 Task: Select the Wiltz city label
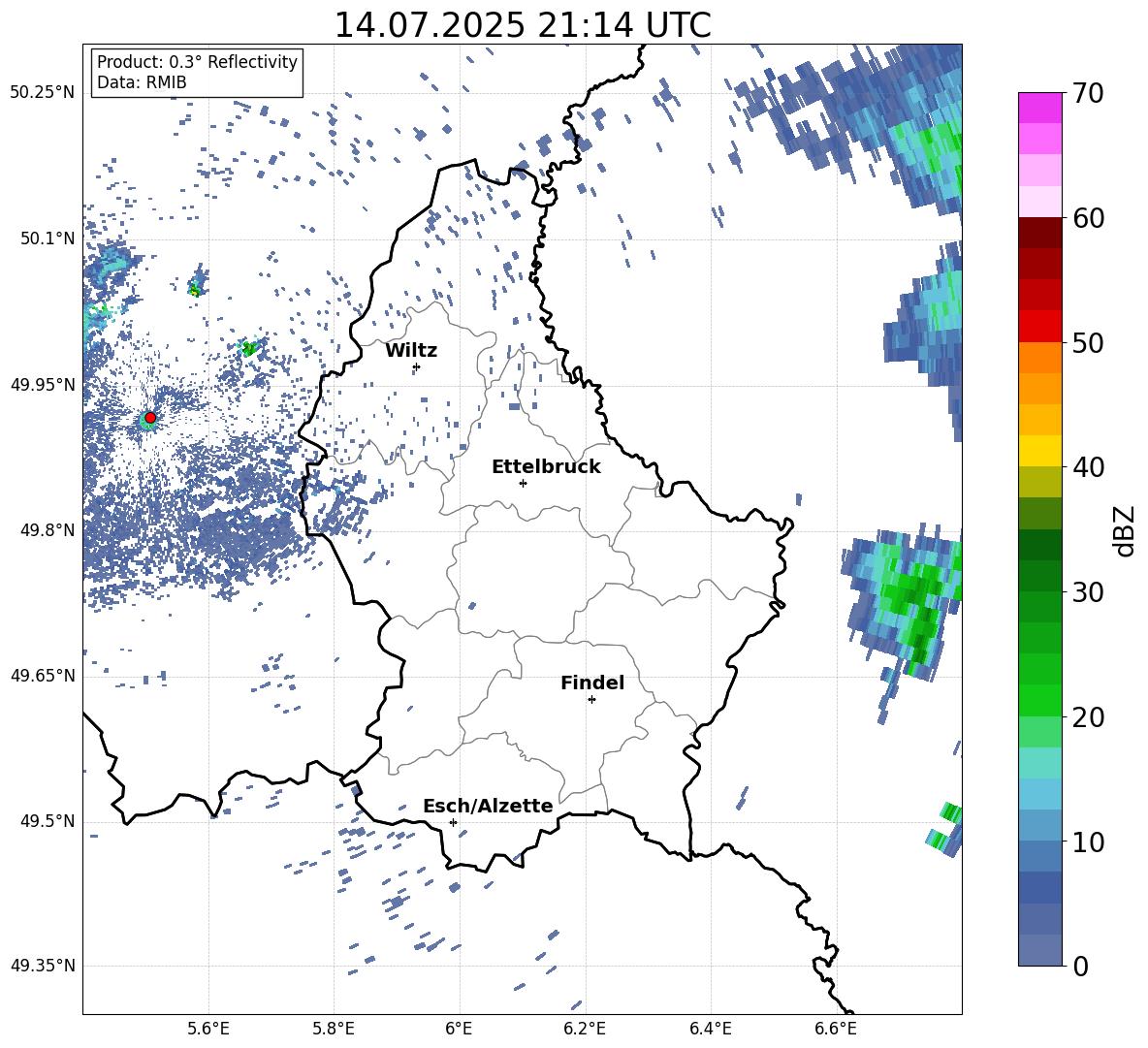(411, 351)
